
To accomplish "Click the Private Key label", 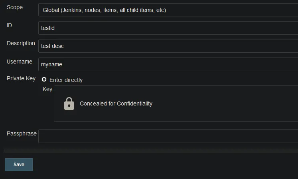I will coord(21,78).
